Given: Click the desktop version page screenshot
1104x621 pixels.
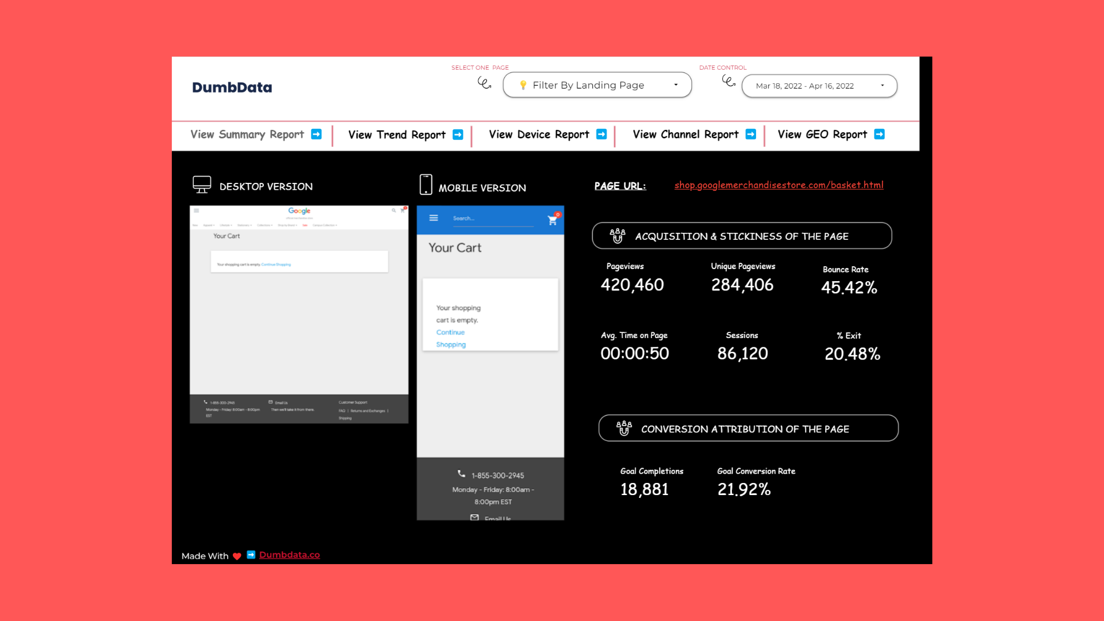Looking at the screenshot, I should [x=299, y=315].
